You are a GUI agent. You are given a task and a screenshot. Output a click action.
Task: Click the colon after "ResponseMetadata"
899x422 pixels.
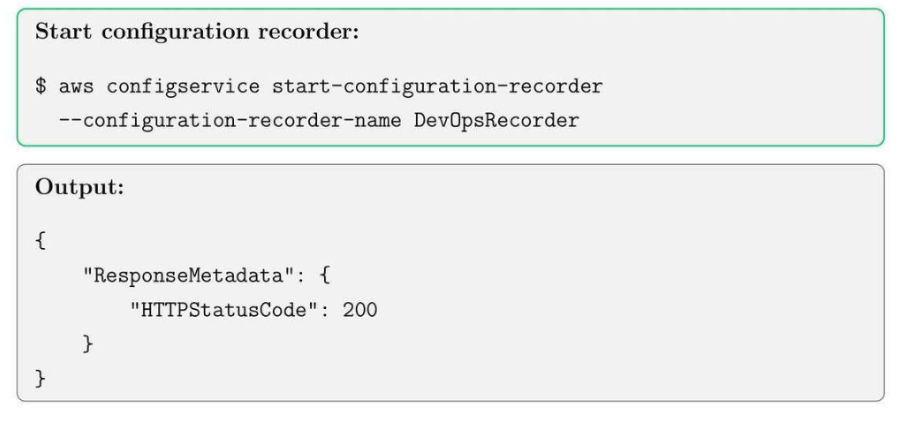300,275
